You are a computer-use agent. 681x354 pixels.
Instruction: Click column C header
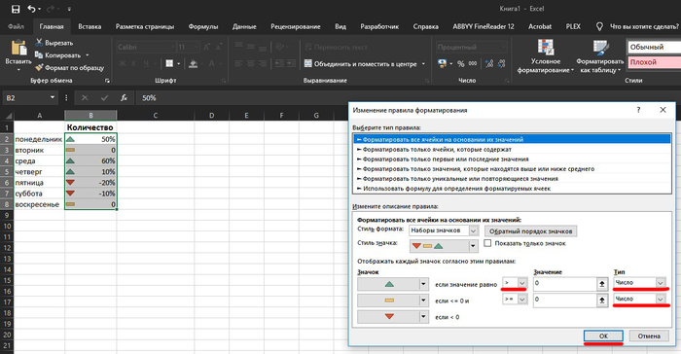156,116
